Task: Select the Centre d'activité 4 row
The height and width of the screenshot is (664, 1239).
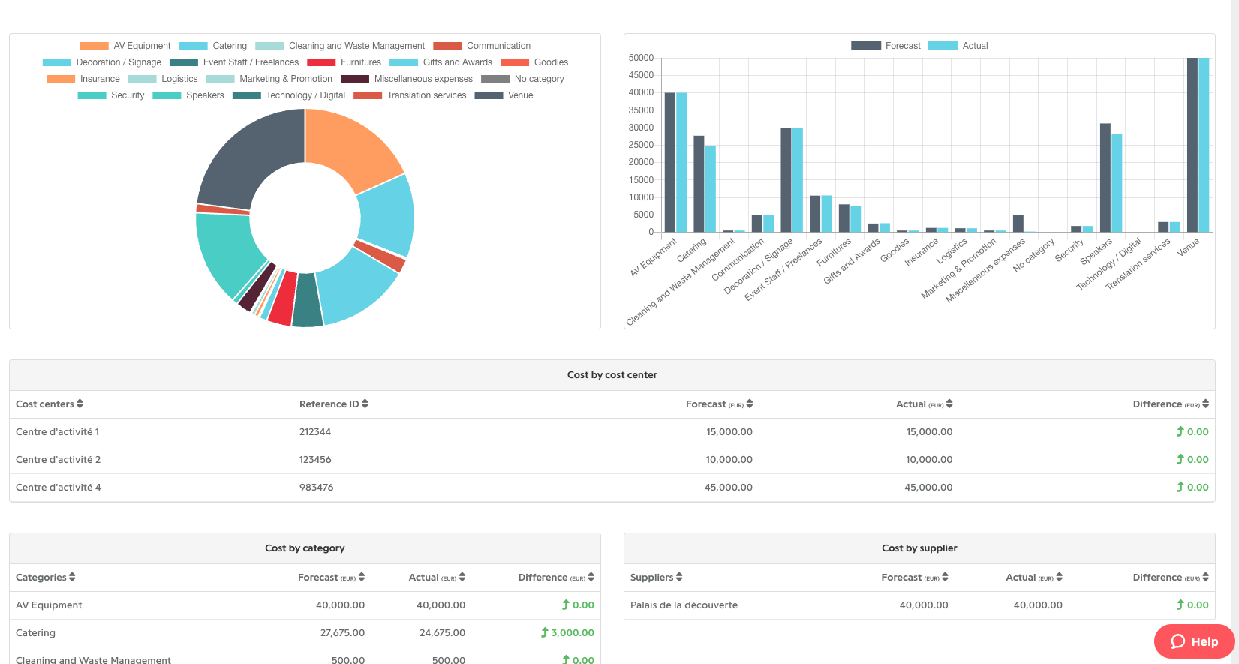Action: [59, 488]
